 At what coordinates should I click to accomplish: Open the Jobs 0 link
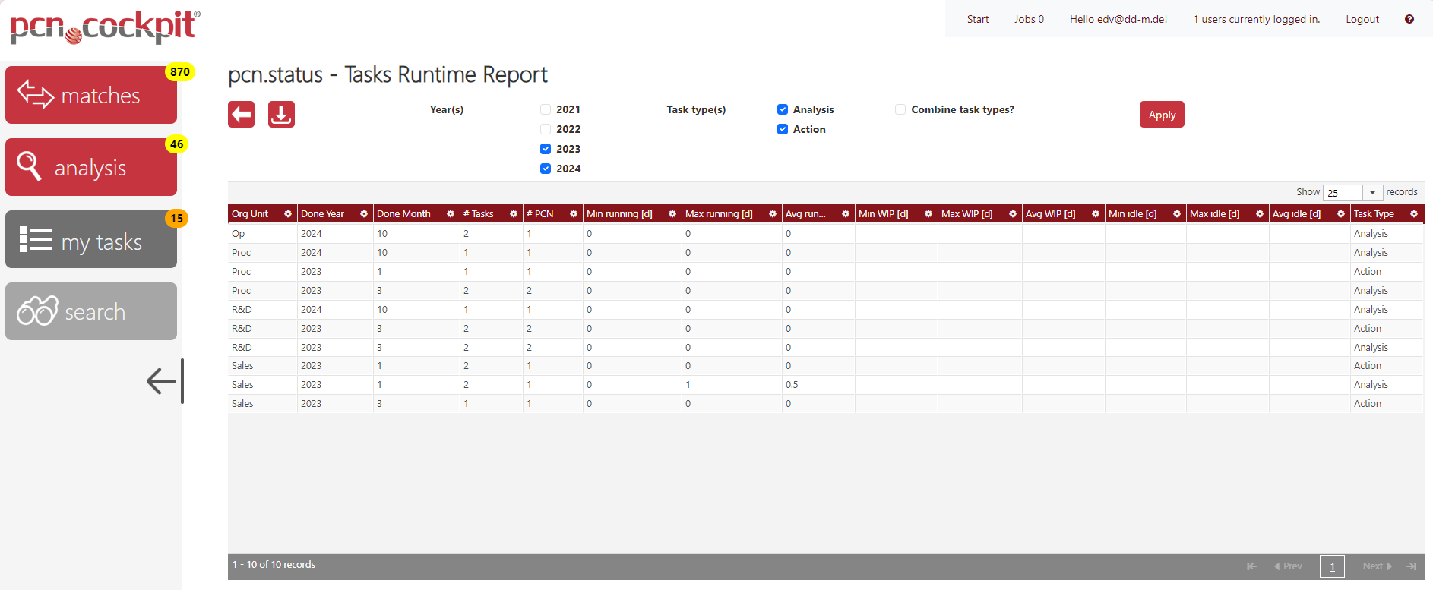point(1029,19)
